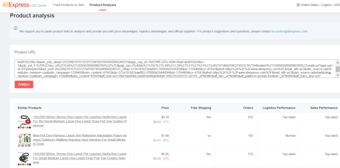Click the Price column header

(165, 108)
